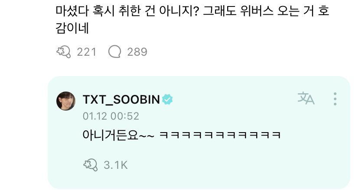The width and height of the screenshot is (359, 190).
Task: Open TXT_SOOBIN's profile picture
Action: [x=66, y=101]
